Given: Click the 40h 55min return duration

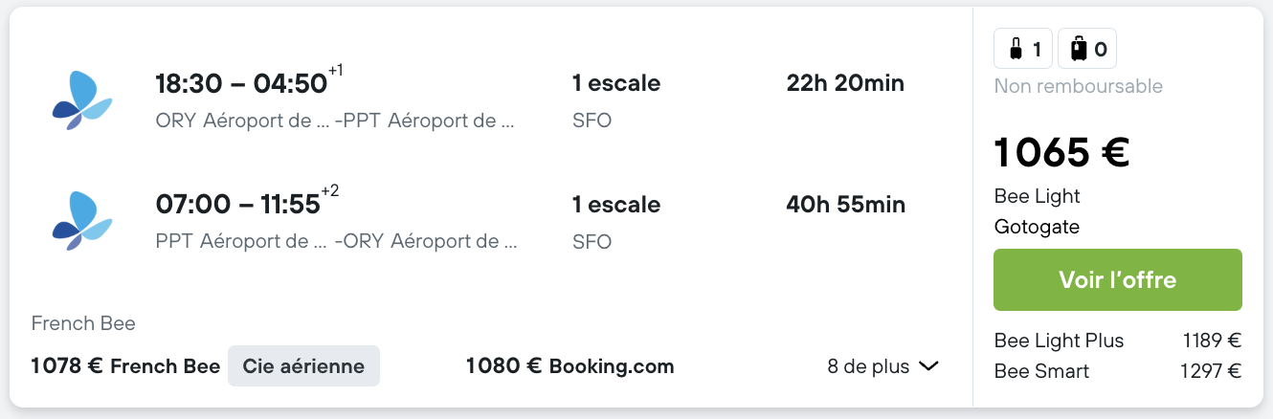Looking at the screenshot, I should click(846, 204).
